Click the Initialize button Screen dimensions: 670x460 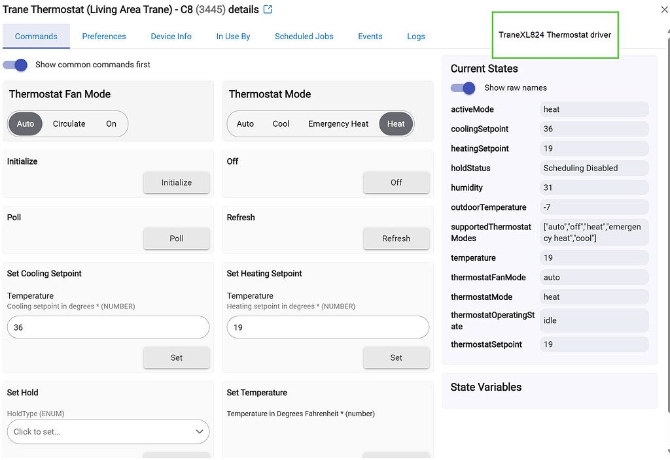pyautogui.click(x=176, y=183)
